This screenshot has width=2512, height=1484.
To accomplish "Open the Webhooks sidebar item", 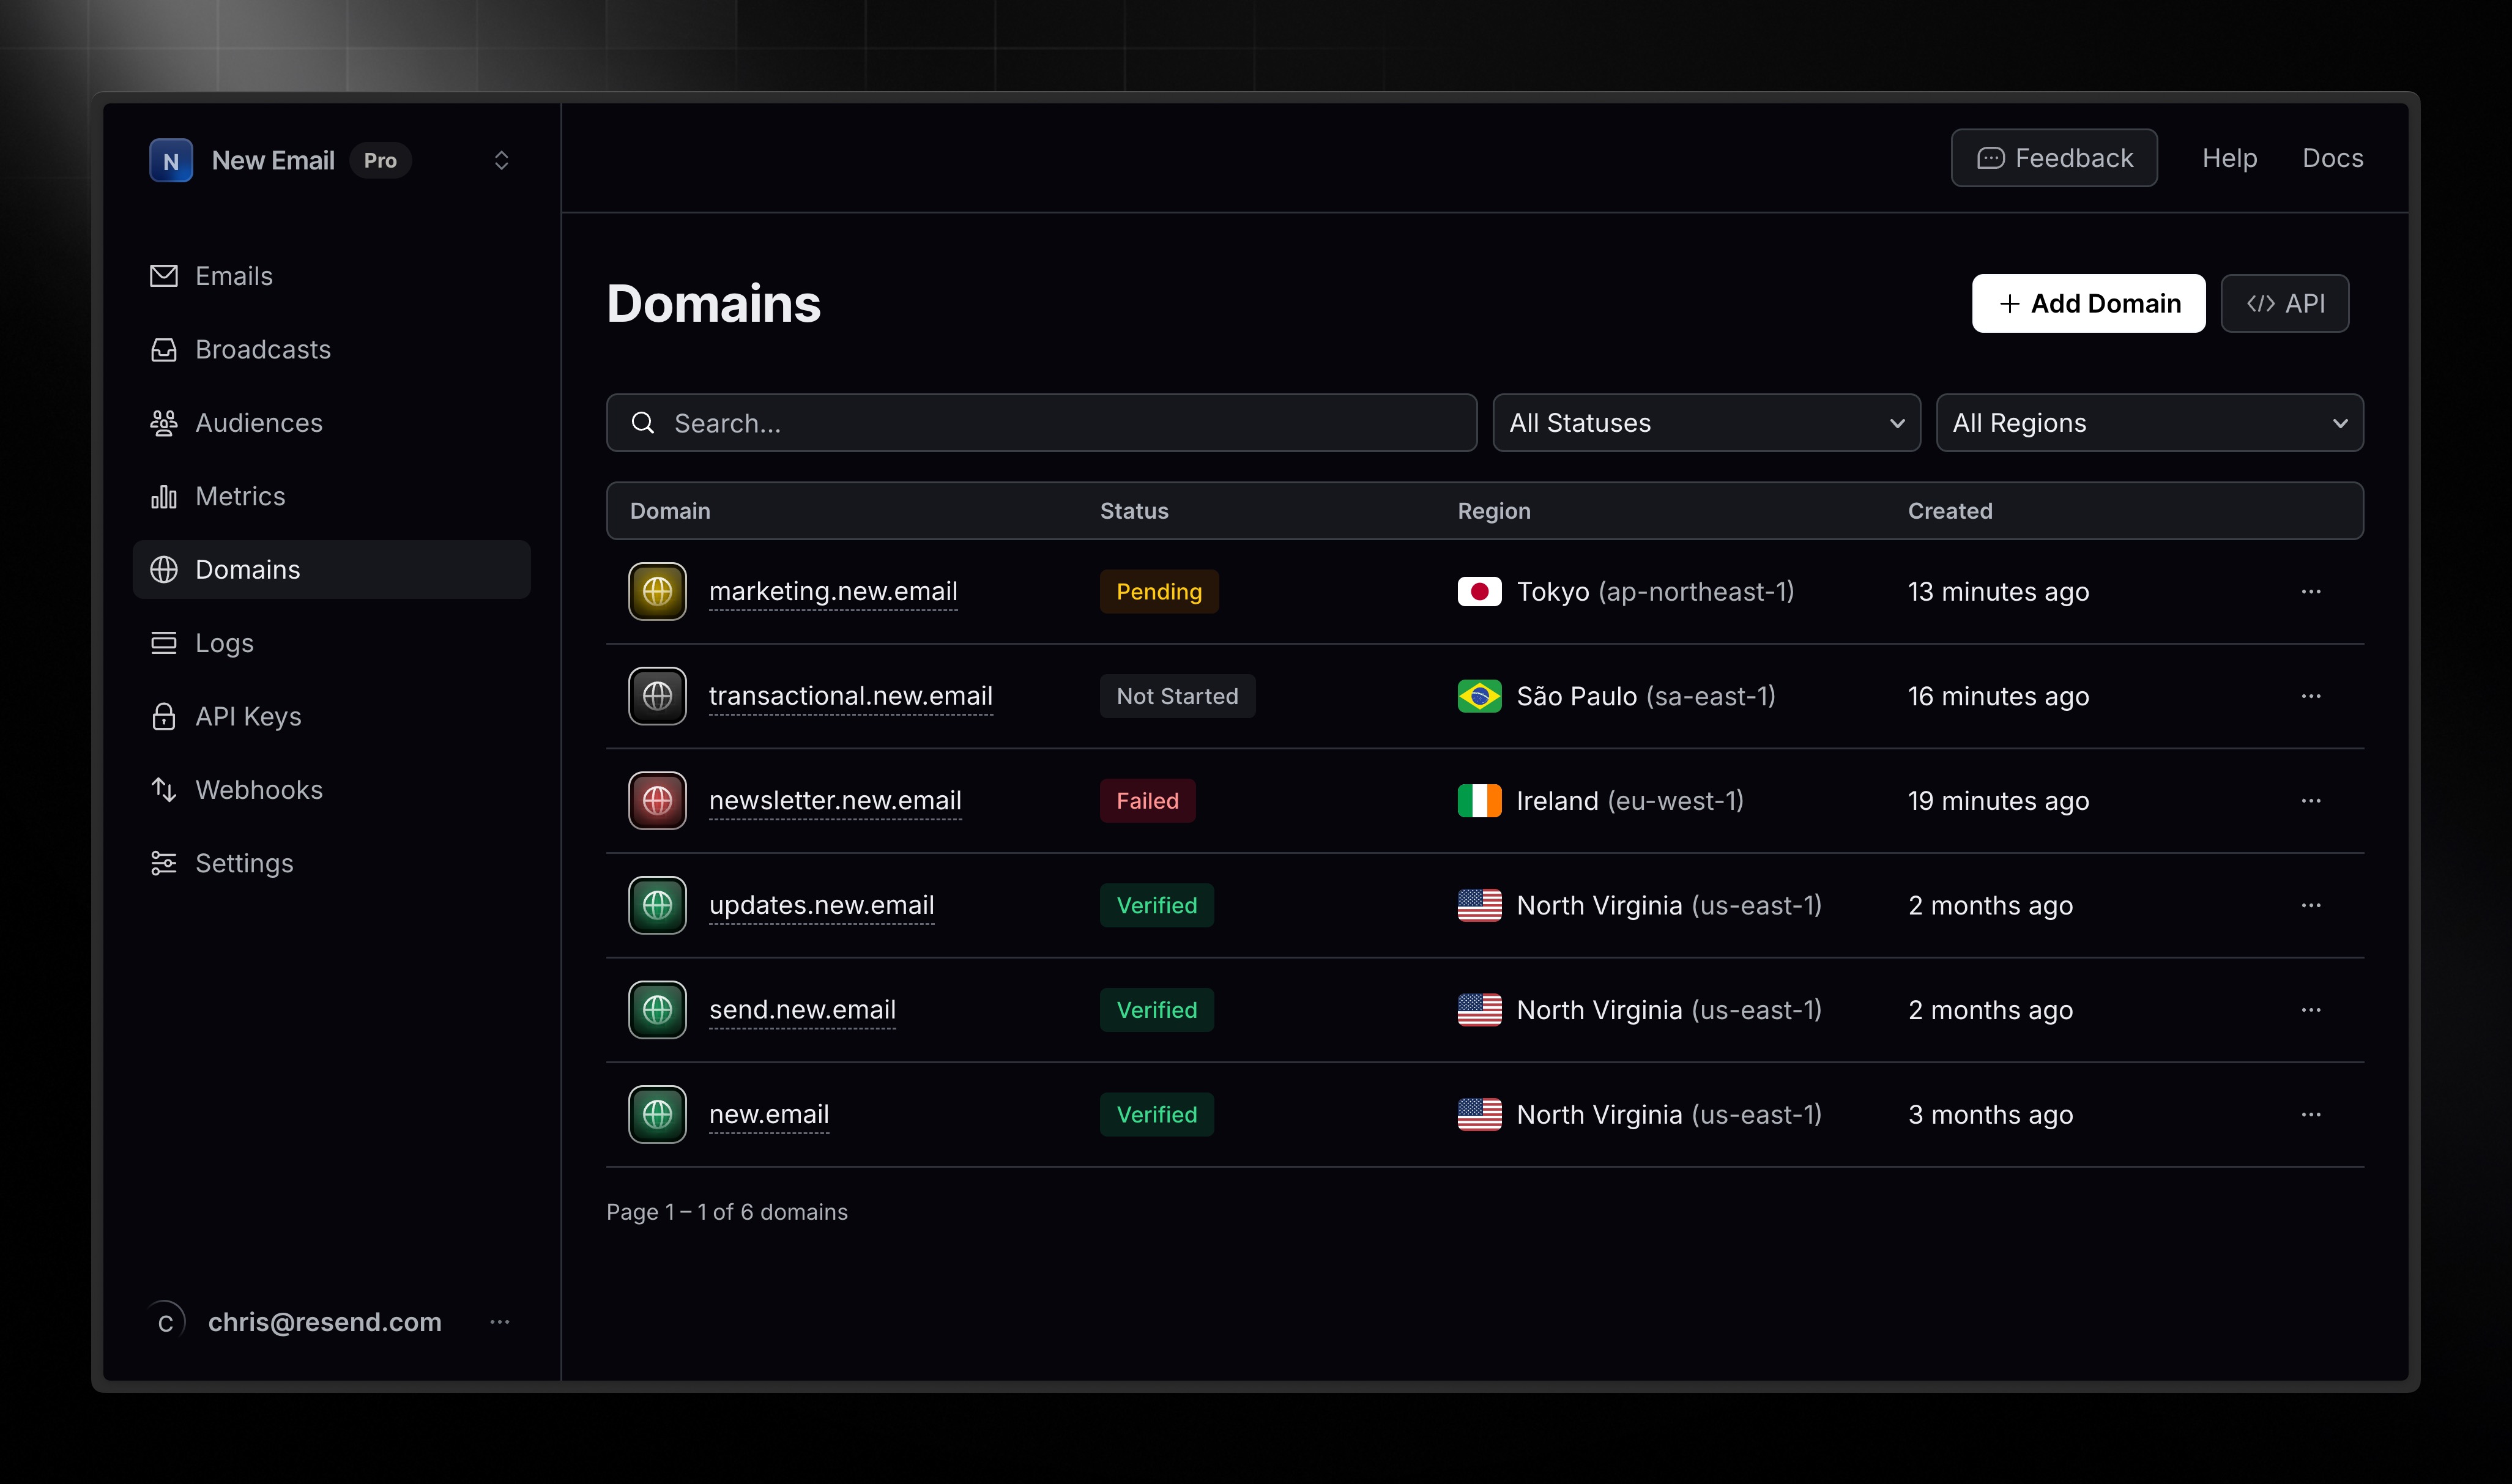I will pyautogui.click(x=258, y=790).
